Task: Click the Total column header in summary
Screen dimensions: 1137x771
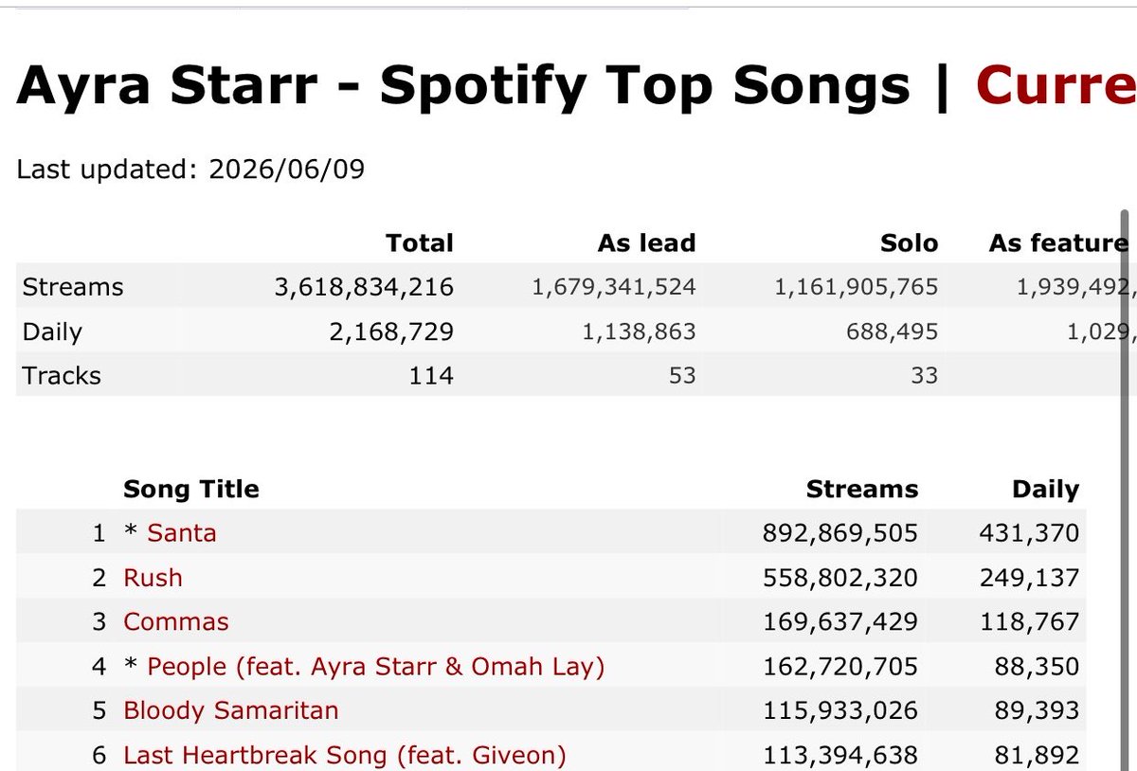Action: point(420,243)
